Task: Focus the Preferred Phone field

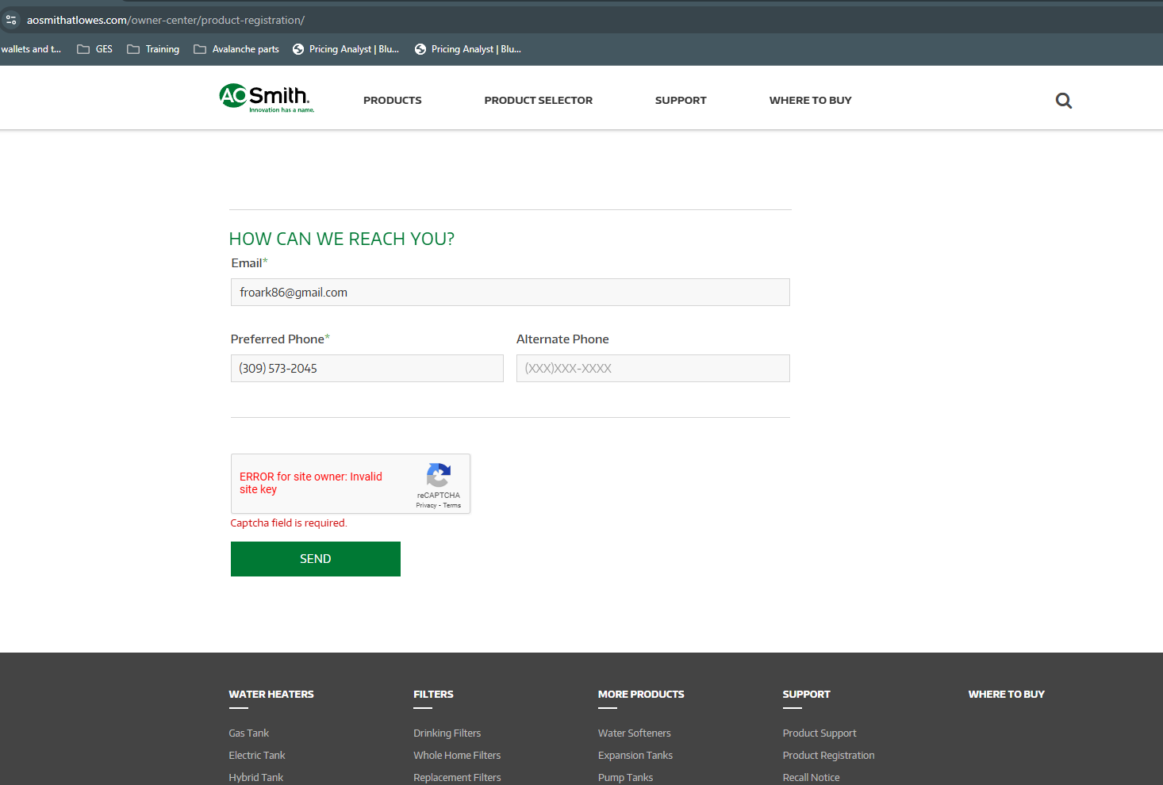Action: [367, 369]
